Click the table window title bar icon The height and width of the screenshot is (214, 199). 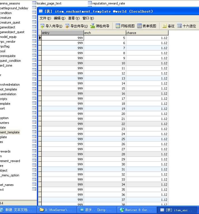pyautogui.click(x=41, y=11)
